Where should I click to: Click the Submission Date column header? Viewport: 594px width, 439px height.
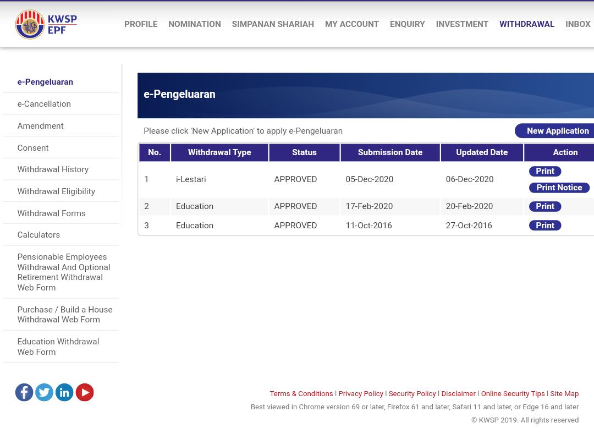tap(390, 152)
